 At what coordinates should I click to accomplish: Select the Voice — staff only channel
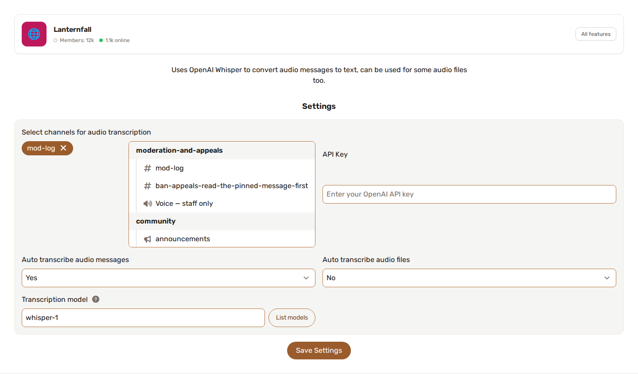[226, 204]
